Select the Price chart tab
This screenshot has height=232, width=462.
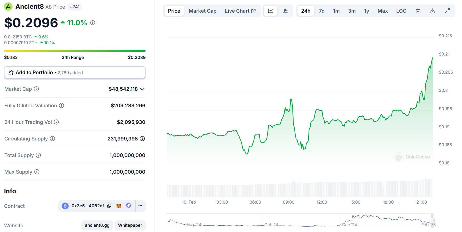[174, 11]
